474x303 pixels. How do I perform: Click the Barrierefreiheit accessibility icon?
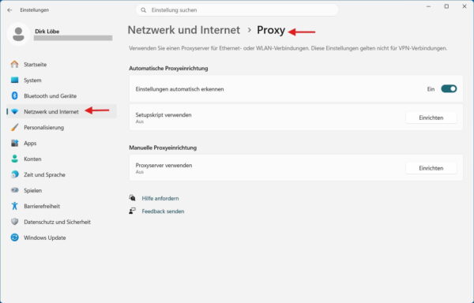pos(14,206)
